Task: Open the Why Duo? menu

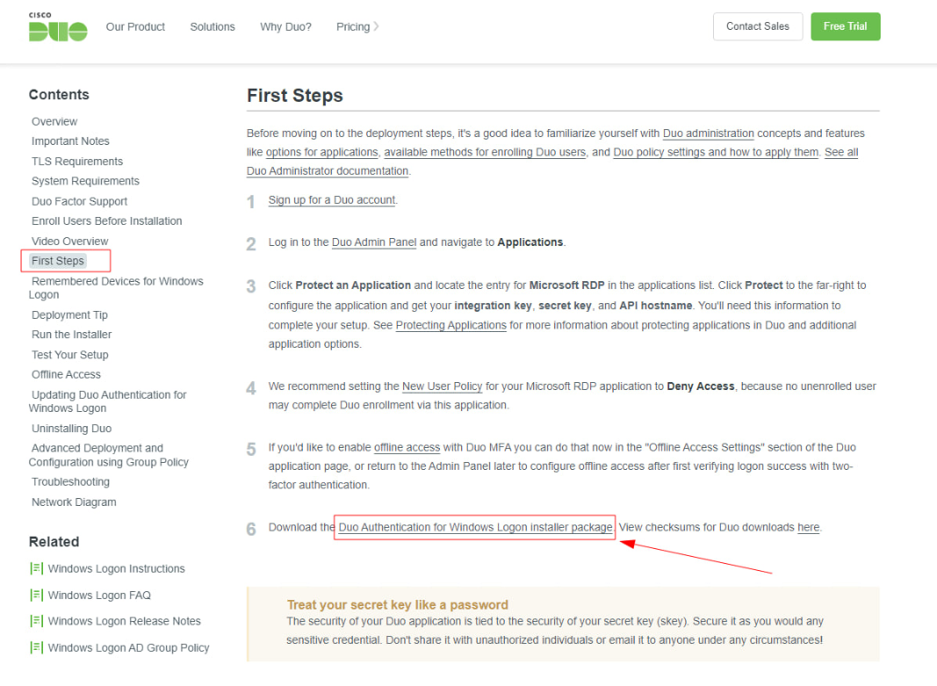Action: click(285, 27)
